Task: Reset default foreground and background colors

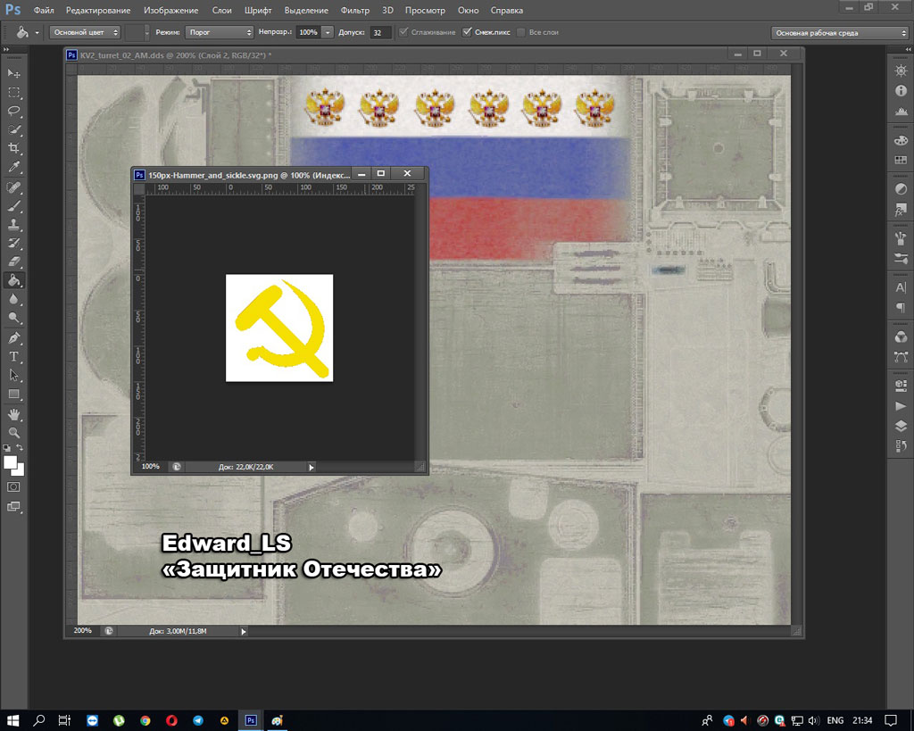Action: tap(7, 448)
